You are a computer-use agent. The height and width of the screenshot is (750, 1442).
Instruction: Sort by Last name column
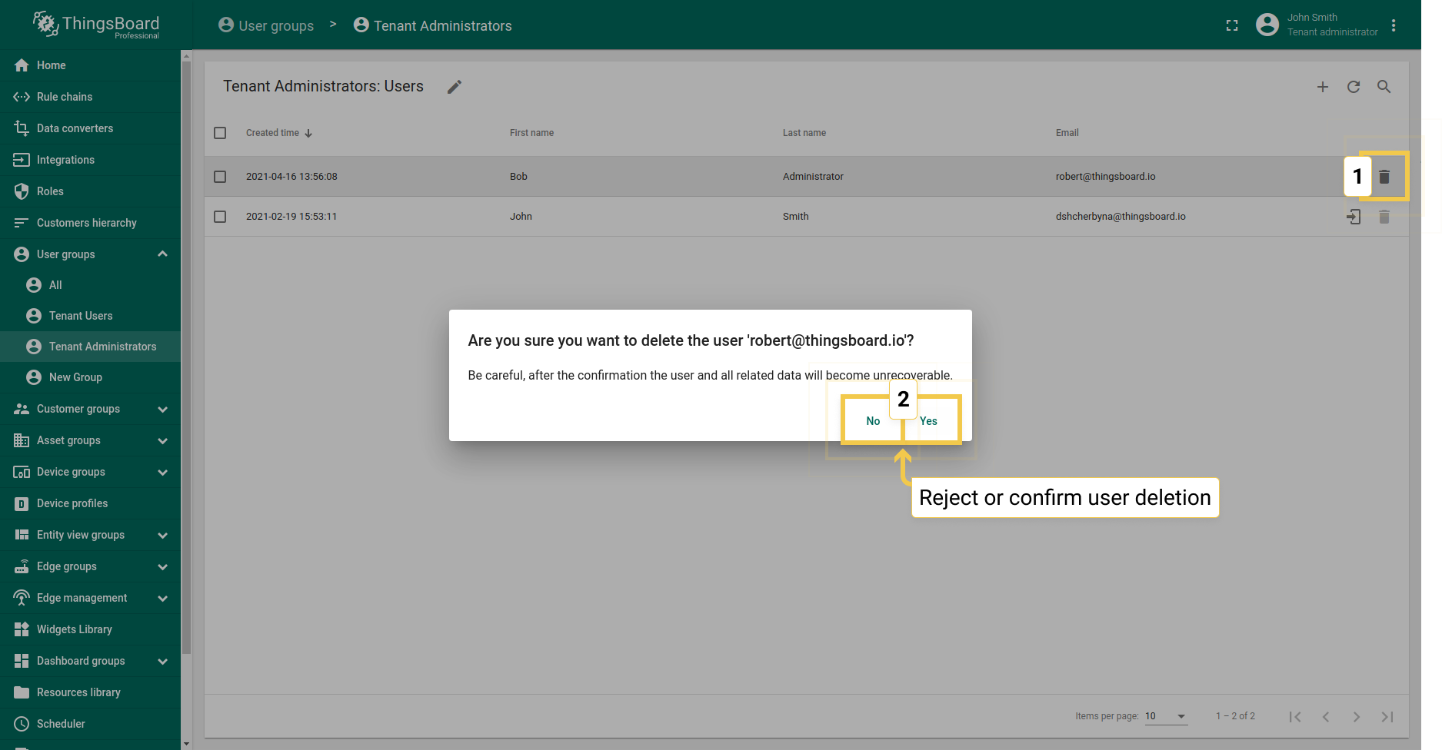coord(804,133)
